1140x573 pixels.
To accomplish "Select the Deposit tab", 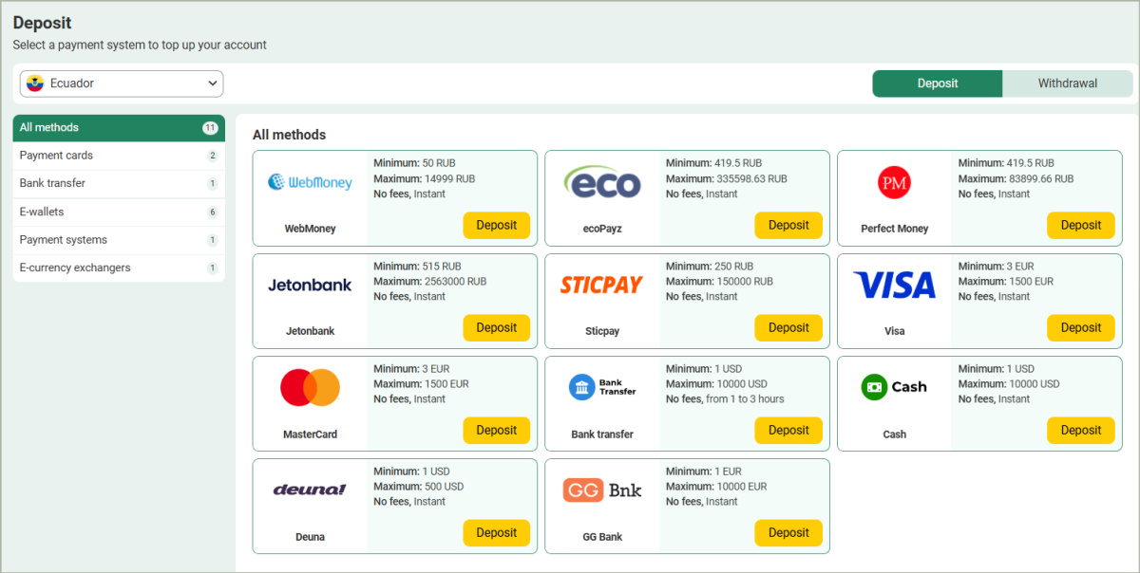I will click(x=937, y=83).
